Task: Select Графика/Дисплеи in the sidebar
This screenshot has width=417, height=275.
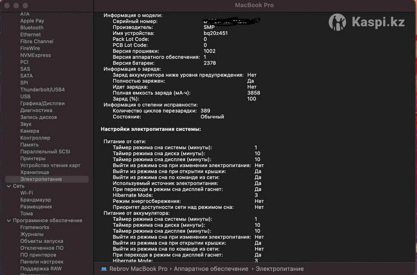Action: click(x=42, y=103)
